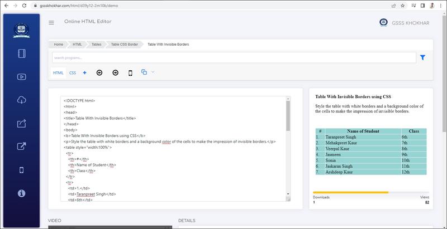This screenshot has width=447, height=229.
Task: Add a new tab with the plus icon
Action: click(84, 72)
